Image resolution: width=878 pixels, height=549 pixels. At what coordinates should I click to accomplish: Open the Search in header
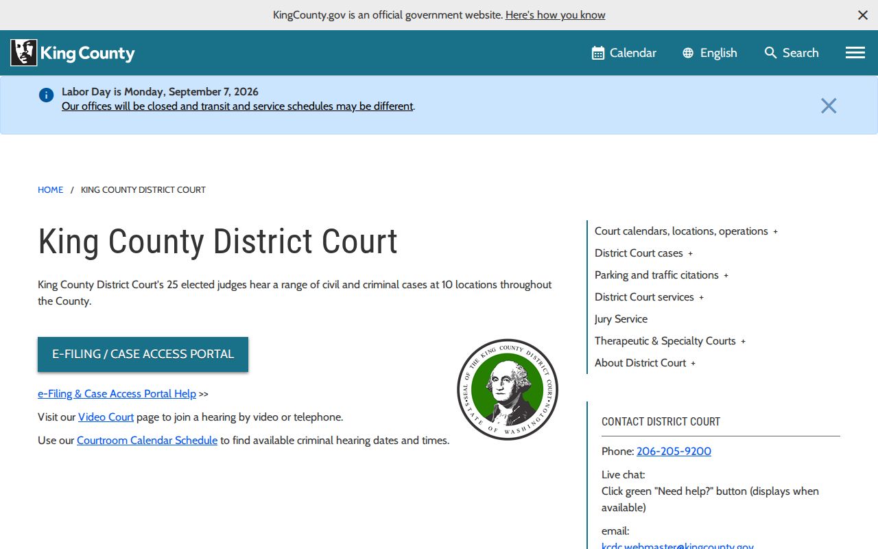coord(792,53)
